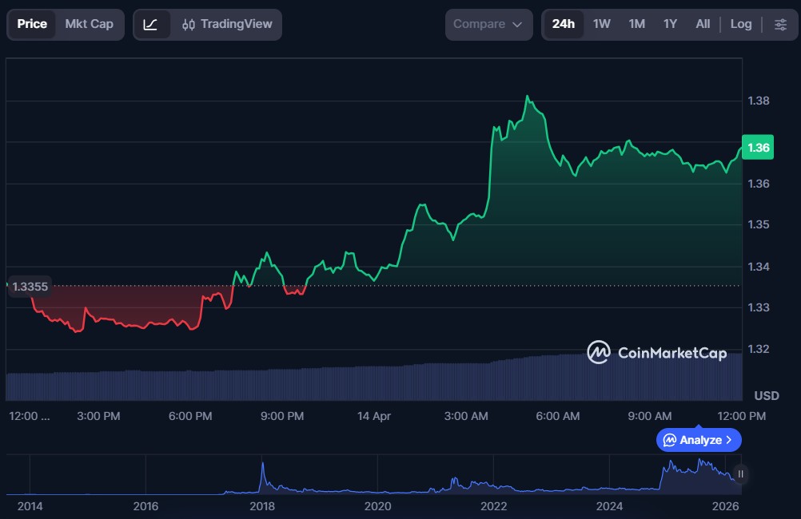
Task: Click the Analyze chat-chart icon
Action: click(670, 440)
